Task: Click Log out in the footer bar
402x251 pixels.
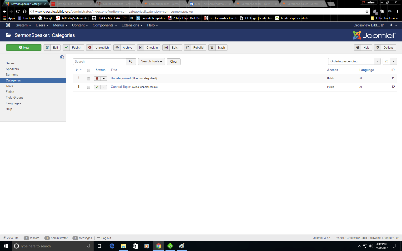Action: tap(104, 238)
